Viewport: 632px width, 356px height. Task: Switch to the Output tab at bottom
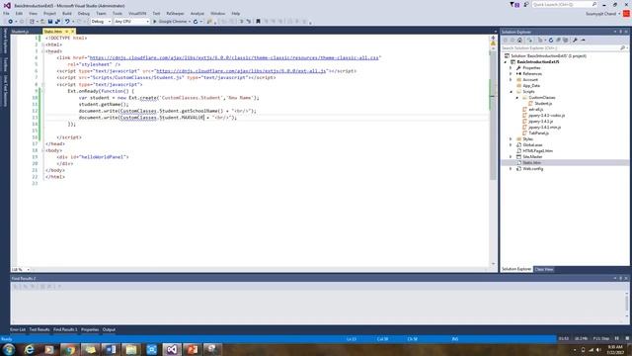[x=109, y=329]
